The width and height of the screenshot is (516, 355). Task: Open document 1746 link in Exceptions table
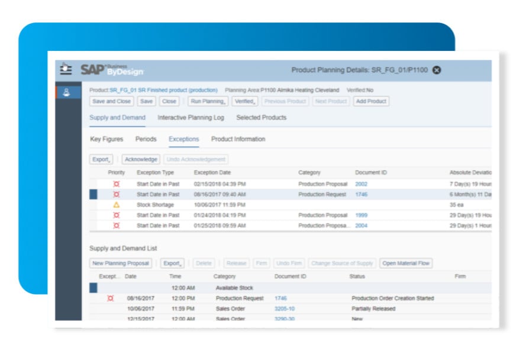pos(361,195)
